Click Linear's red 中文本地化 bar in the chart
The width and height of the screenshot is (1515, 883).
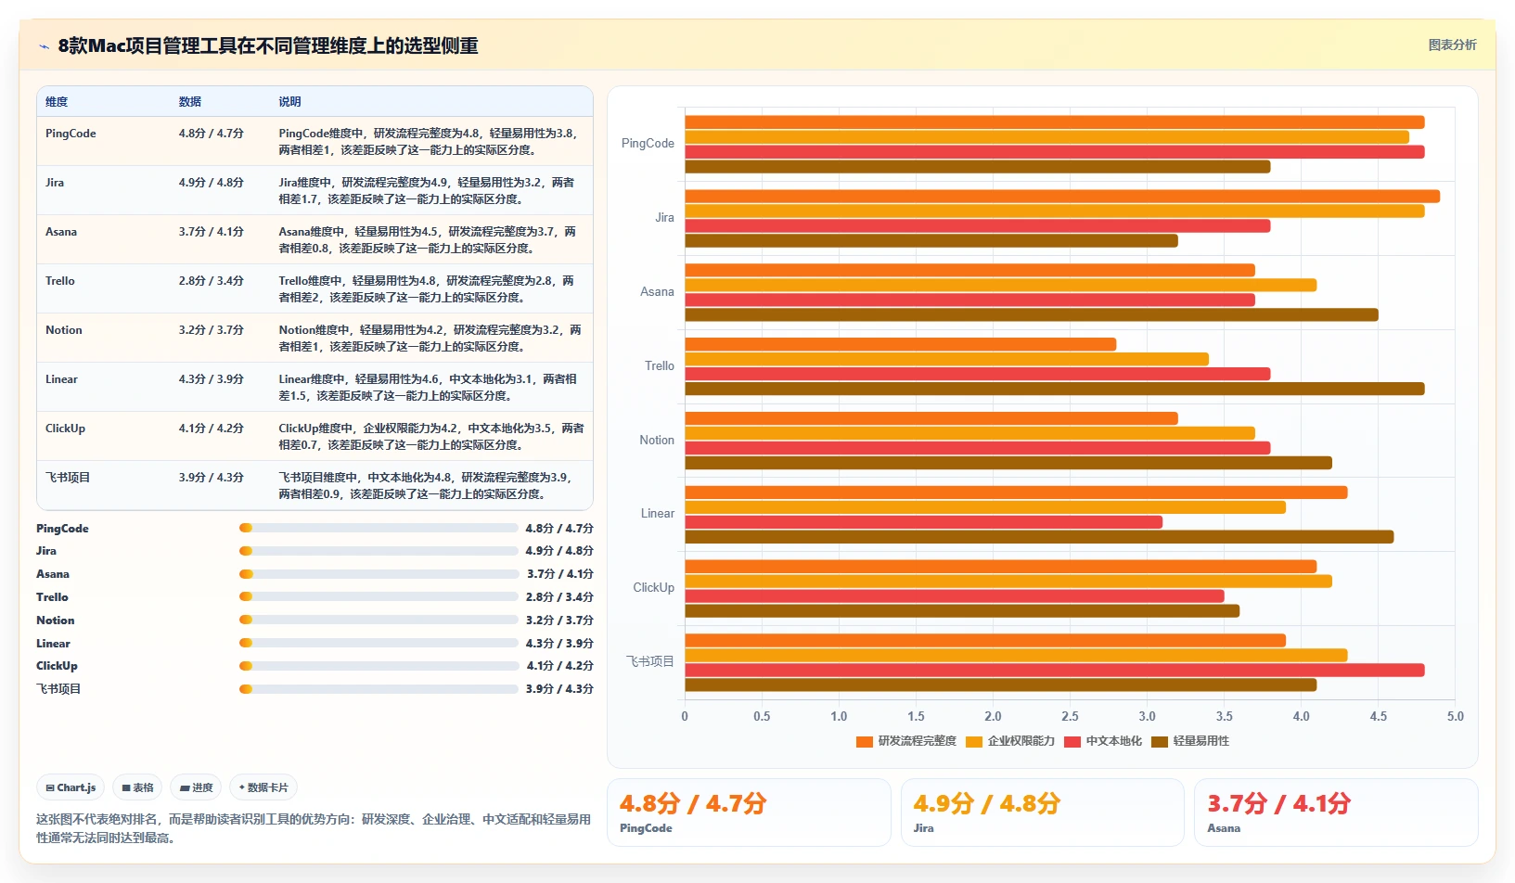[924, 522]
